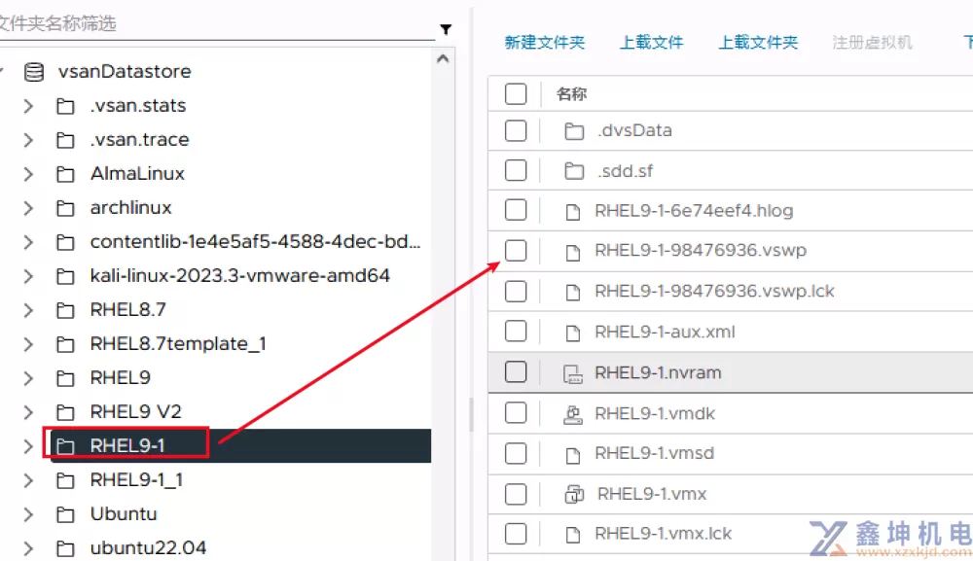Click the .dvsData folder icon
Screen dimensions: 973x561
click(x=574, y=131)
